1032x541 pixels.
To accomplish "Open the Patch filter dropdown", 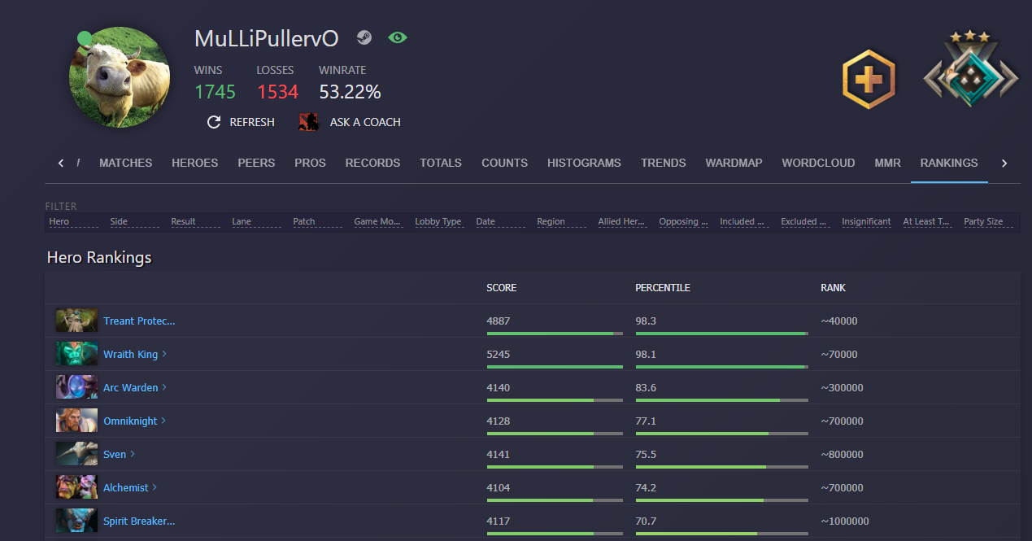I will (x=317, y=221).
